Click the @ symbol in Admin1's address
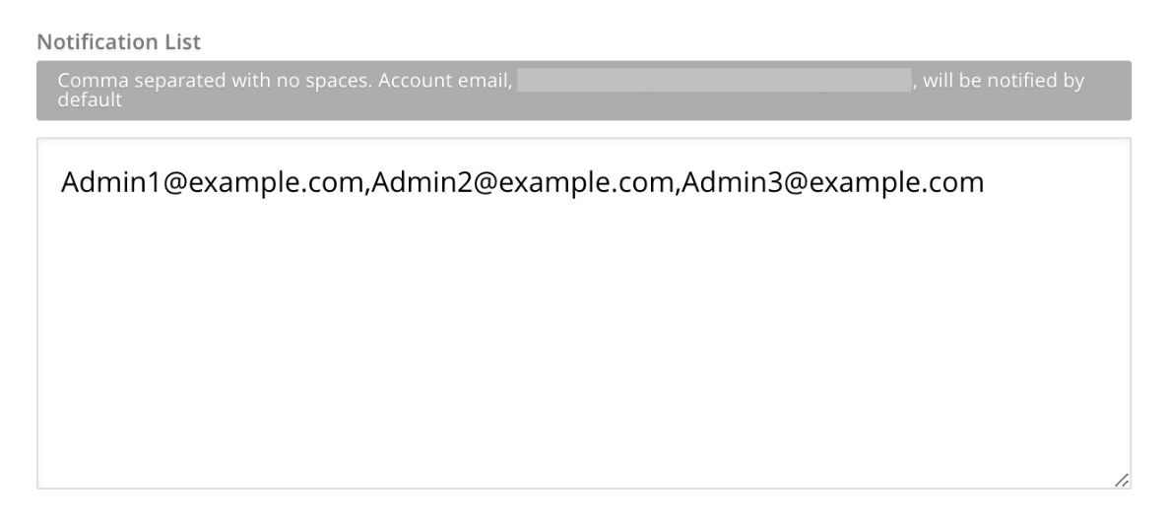Image resolution: width=1168 pixels, height=520 pixels. click(174, 183)
